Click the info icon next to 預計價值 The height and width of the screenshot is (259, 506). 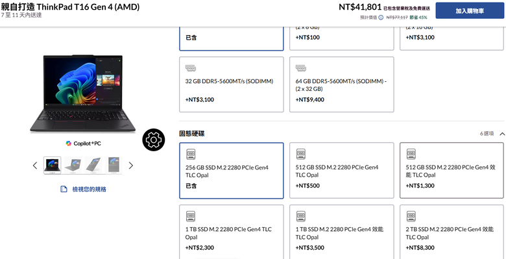click(x=381, y=18)
